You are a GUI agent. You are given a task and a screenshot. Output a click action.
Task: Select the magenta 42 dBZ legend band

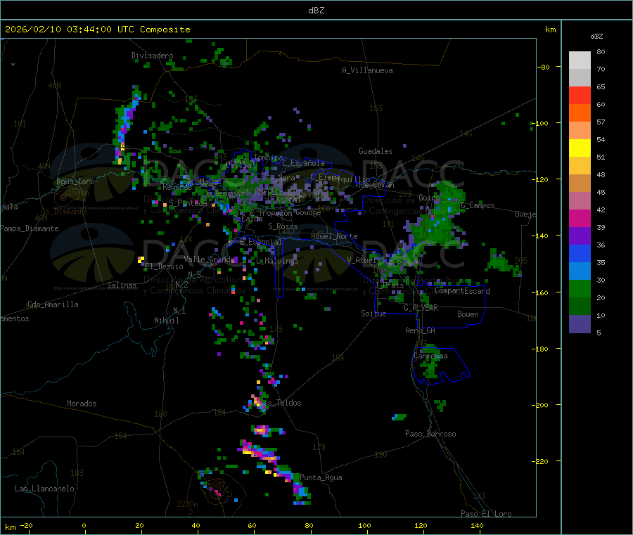pyautogui.click(x=580, y=218)
